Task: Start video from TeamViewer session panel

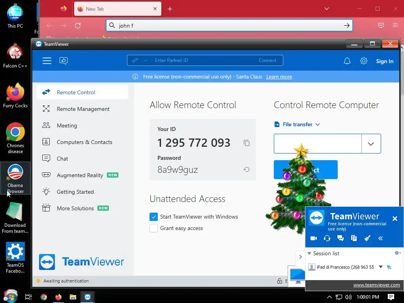Action: (314, 238)
